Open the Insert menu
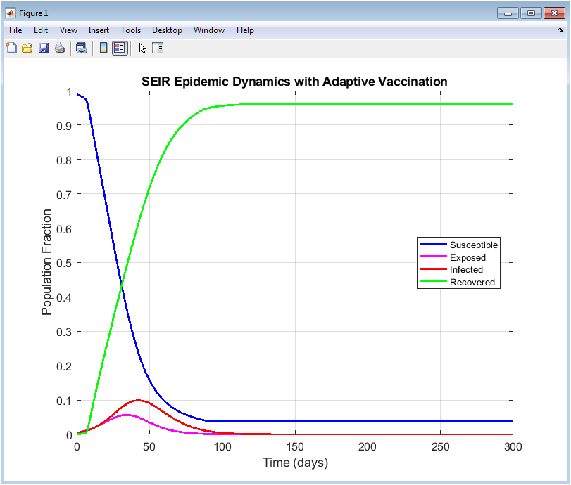Viewport: 571px width, 485px height. 99,30
